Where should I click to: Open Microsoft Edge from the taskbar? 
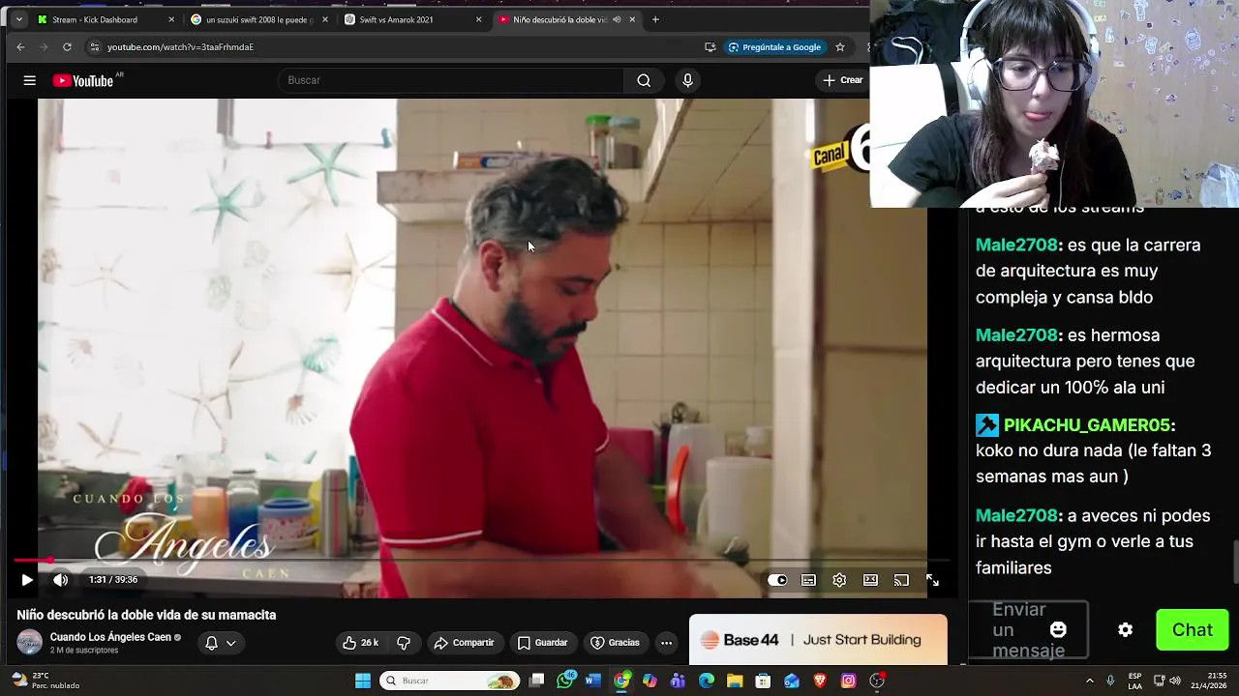pyautogui.click(x=707, y=681)
